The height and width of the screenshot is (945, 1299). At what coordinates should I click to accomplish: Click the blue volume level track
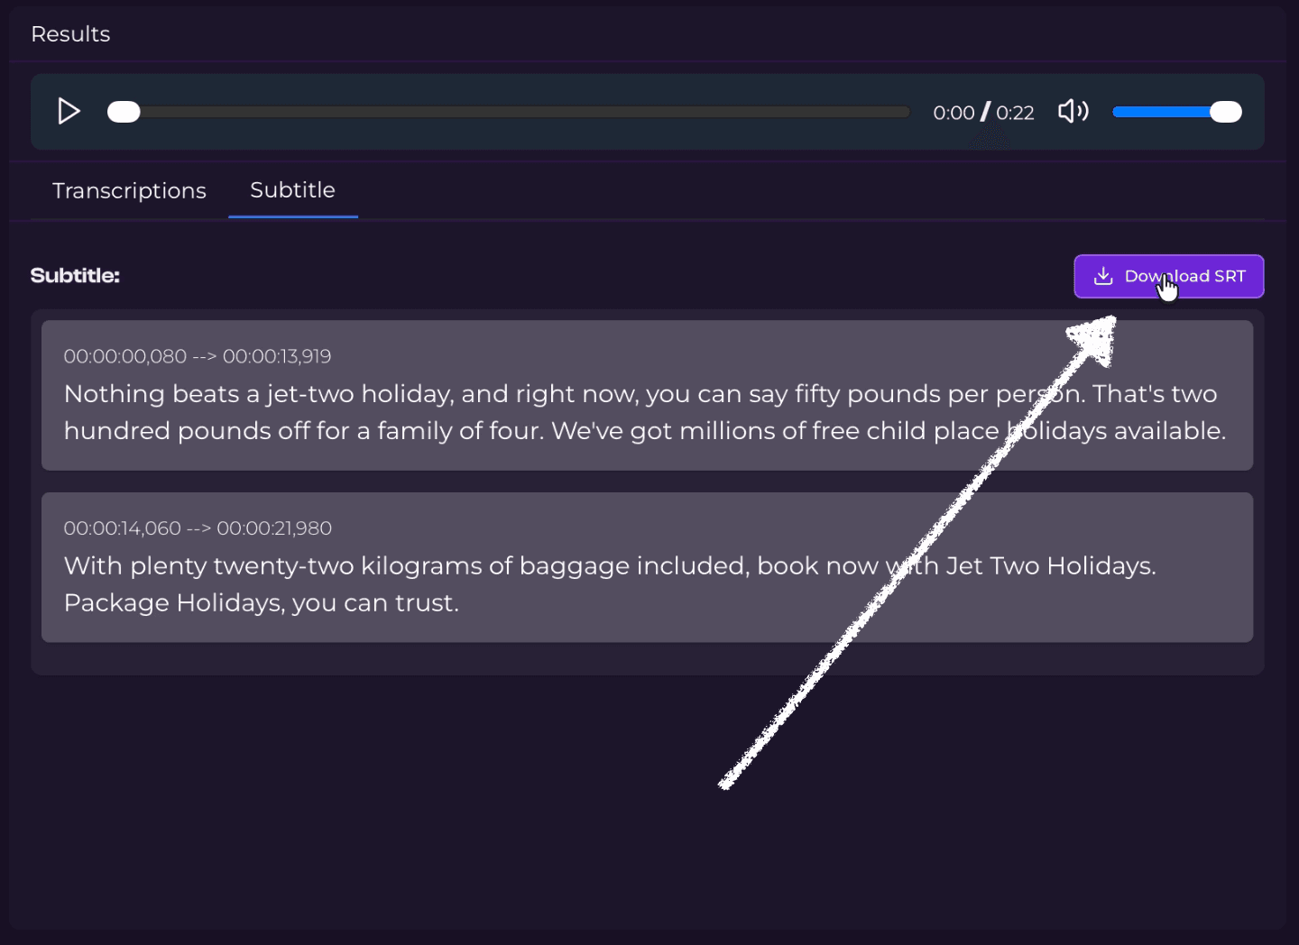(x=1160, y=112)
